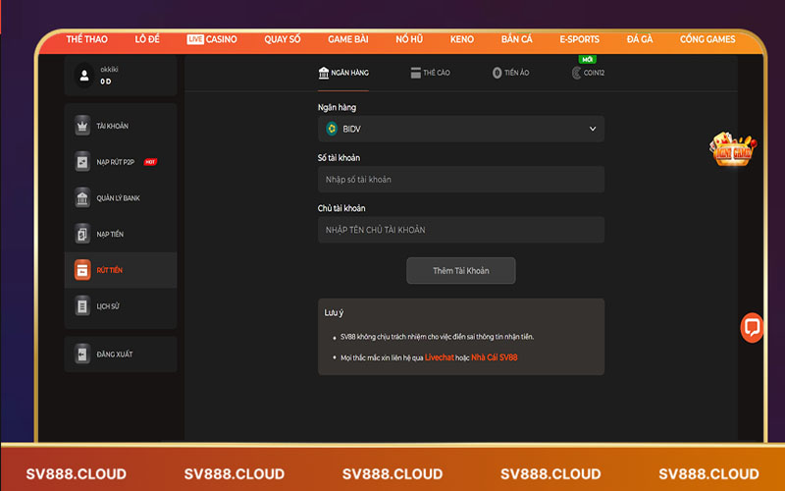Click the okkiki username text
The width and height of the screenshot is (785, 491).
pos(109,69)
